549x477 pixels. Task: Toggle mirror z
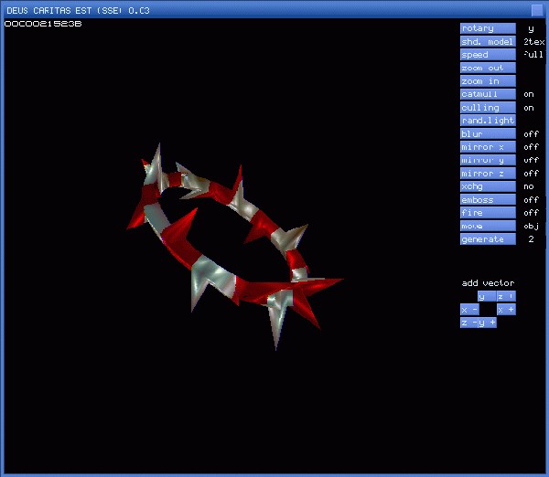click(488, 174)
